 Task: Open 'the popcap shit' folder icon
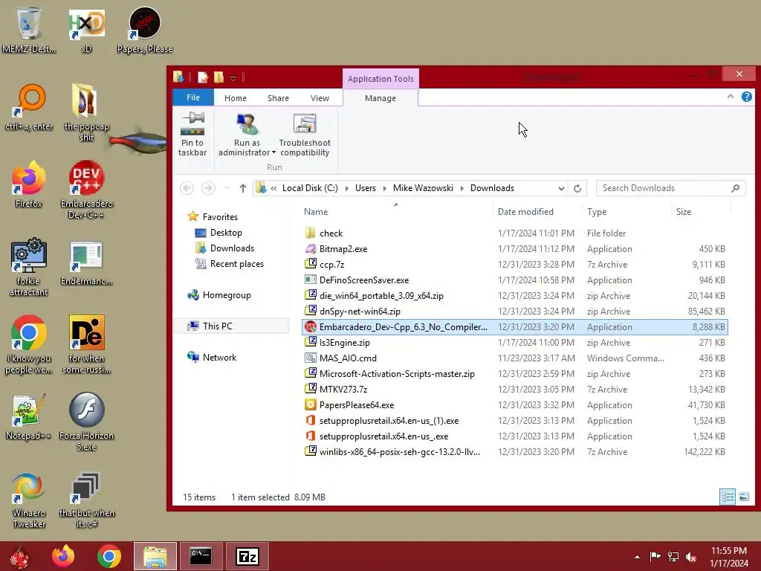[86, 113]
